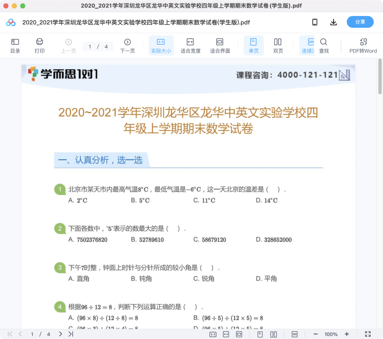Image resolution: width=383 pixels, height=339 pixels.
Task: Zoom out with the minus button
Action: (x=315, y=334)
